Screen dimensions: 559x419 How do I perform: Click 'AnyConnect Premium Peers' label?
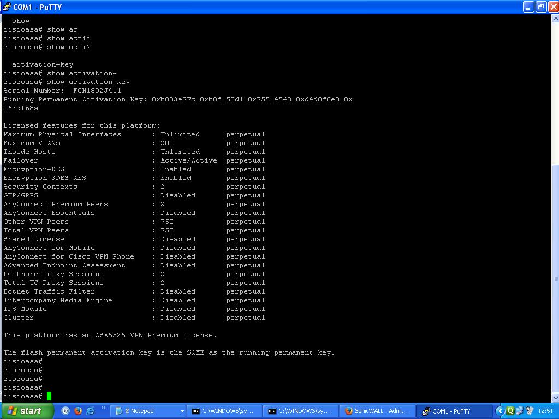(56, 204)
